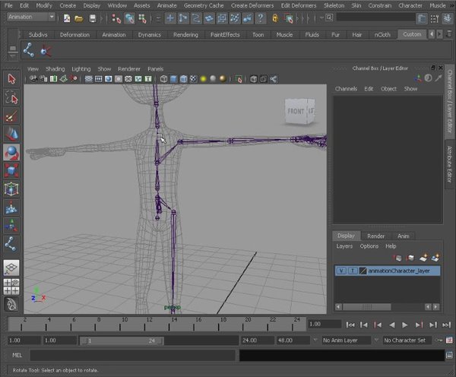Activate the Rotate tool sphere icon
Image resolution: width=456 pixels, height=377 pixels.
click(x=11, y=152)
